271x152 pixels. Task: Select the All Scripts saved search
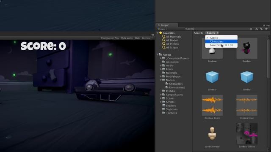[172, 47]
